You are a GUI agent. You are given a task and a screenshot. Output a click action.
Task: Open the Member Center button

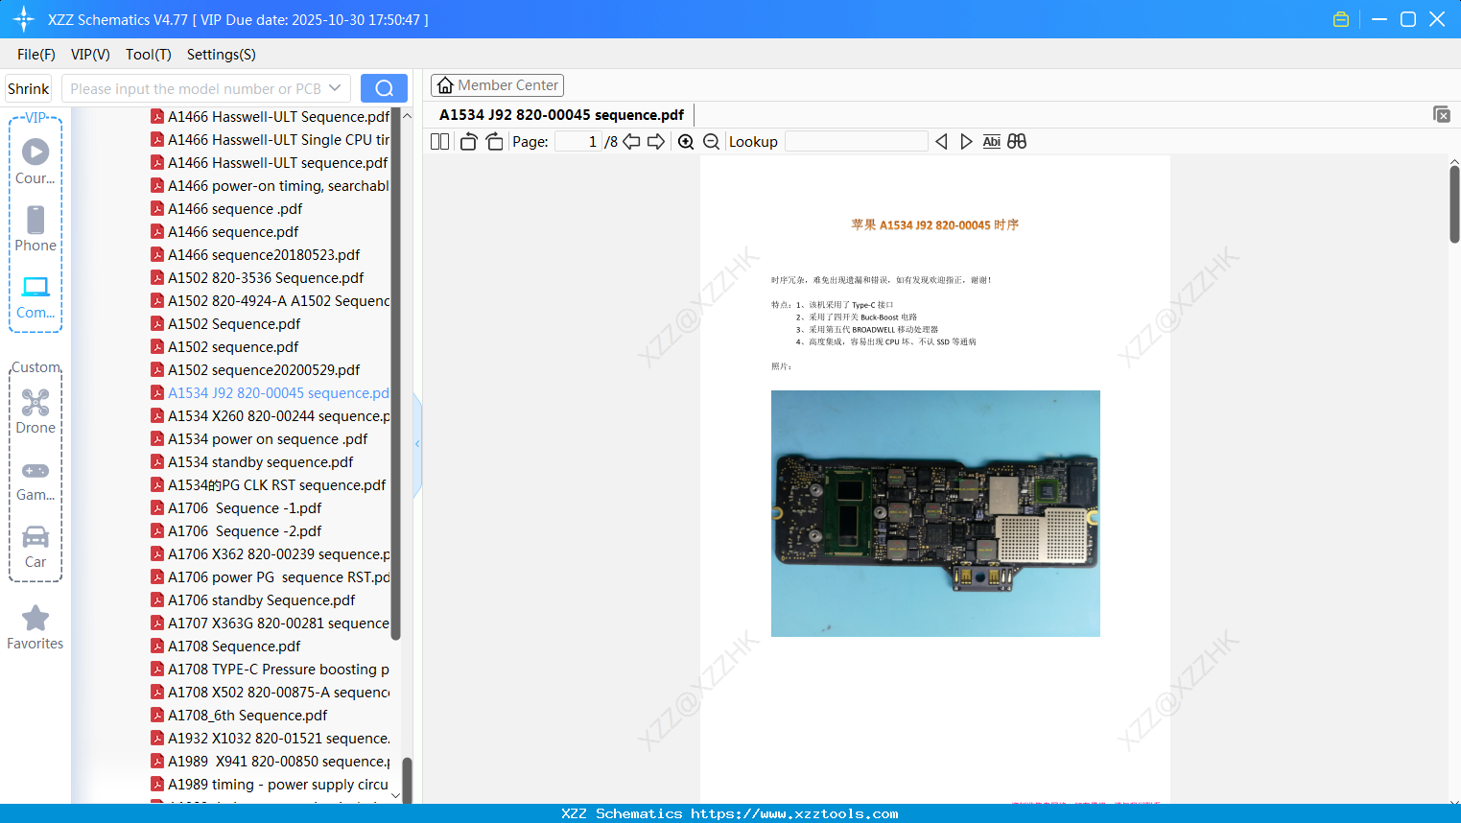point(497,85)
